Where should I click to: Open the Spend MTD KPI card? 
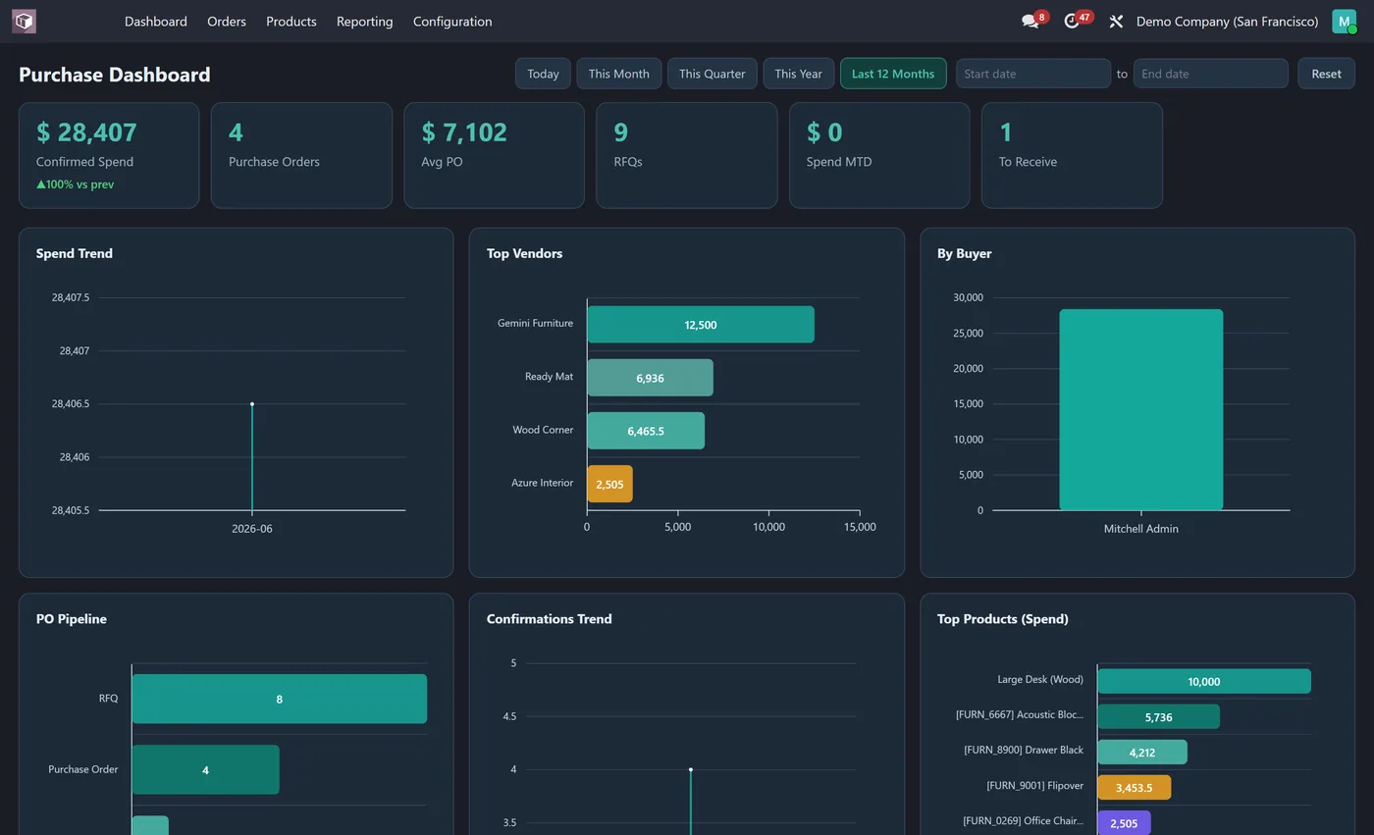click(x=879, y=155)
